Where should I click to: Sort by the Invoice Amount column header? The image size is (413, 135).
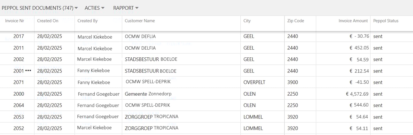click(353, 21)
